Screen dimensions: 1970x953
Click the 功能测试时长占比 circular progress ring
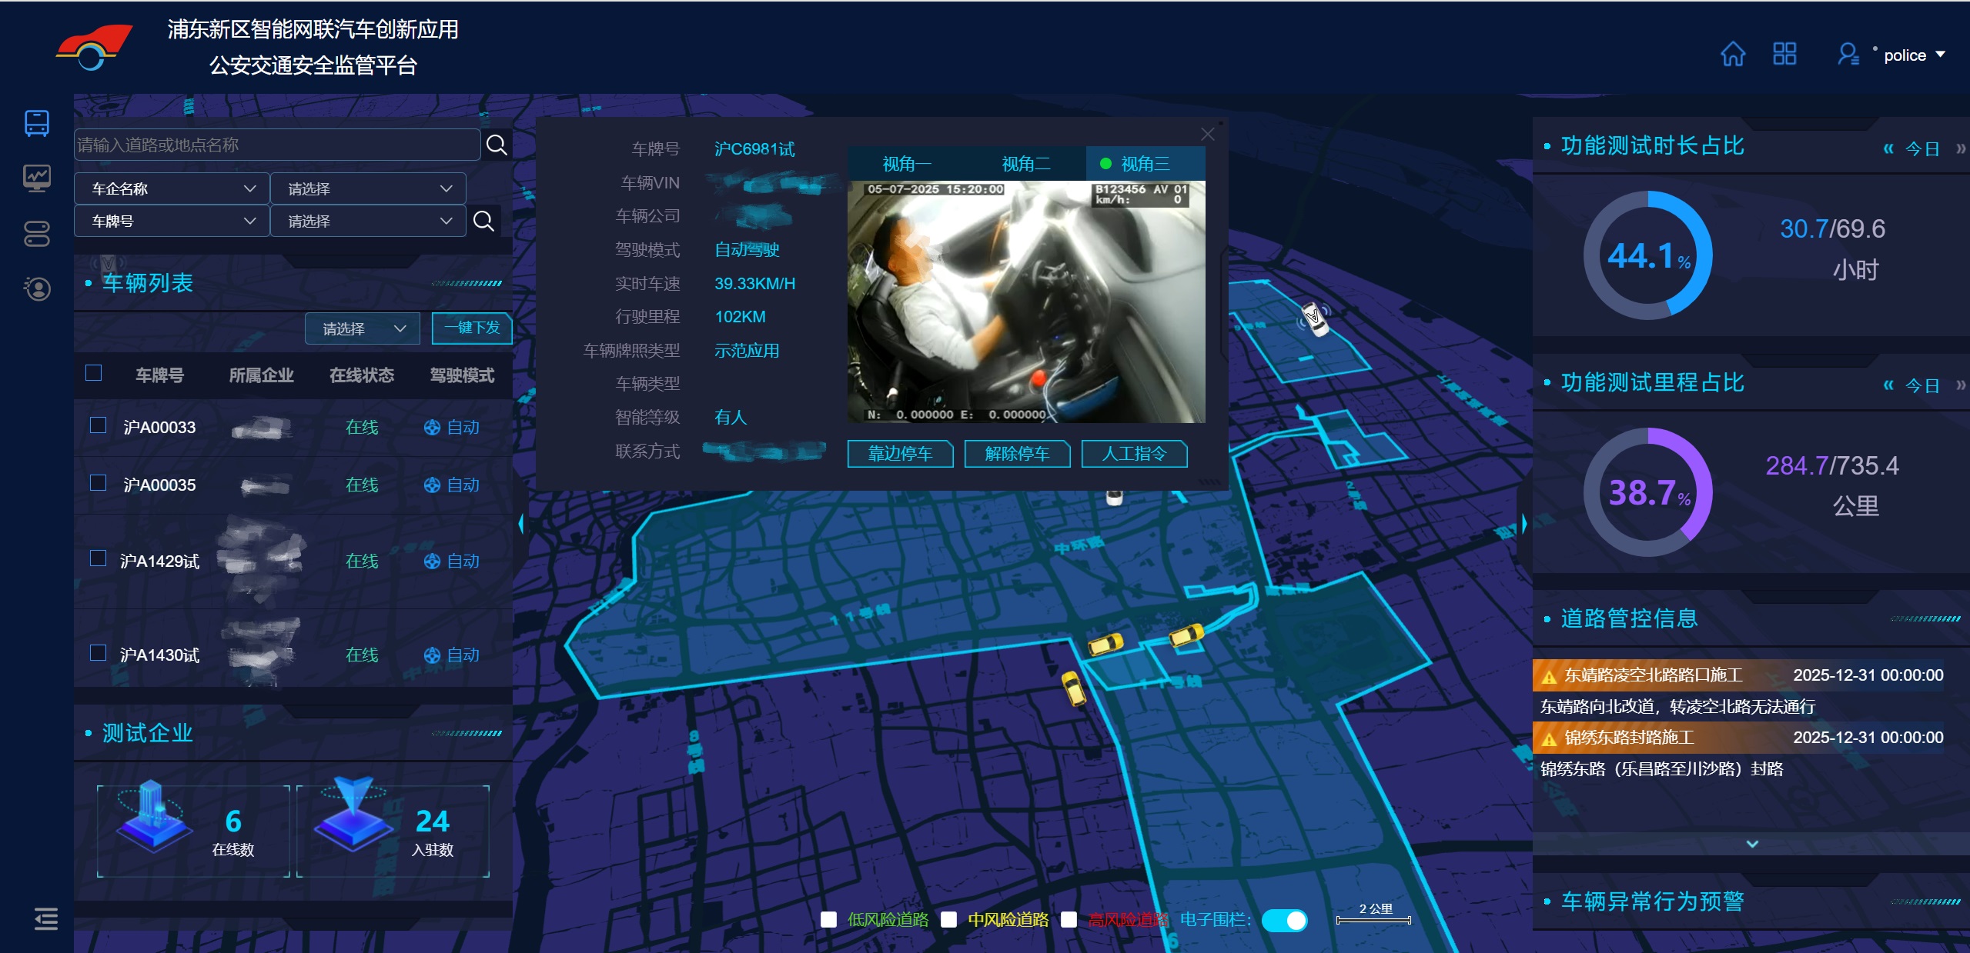tap(1647, 255)
